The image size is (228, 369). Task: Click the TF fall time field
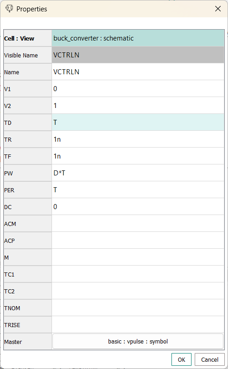pos(138,156)
